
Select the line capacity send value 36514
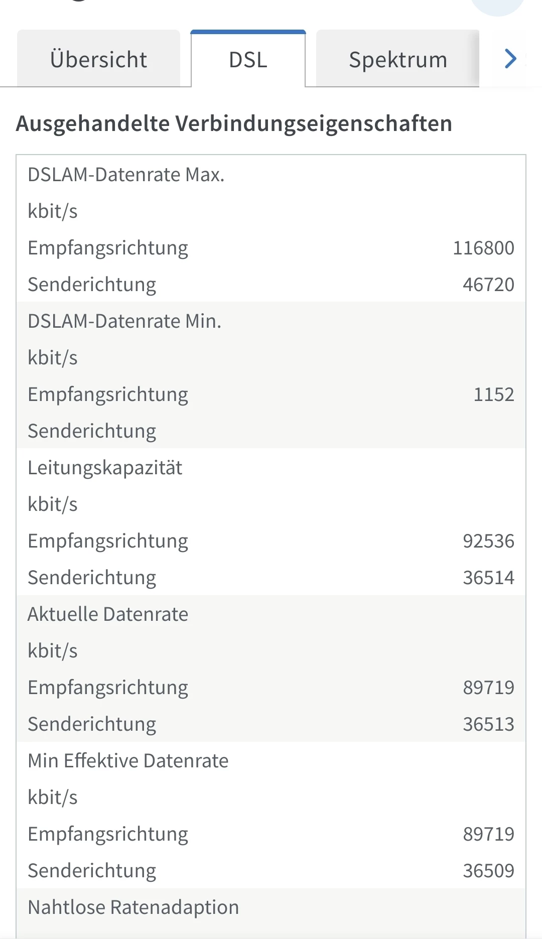[x=488, y=578]
